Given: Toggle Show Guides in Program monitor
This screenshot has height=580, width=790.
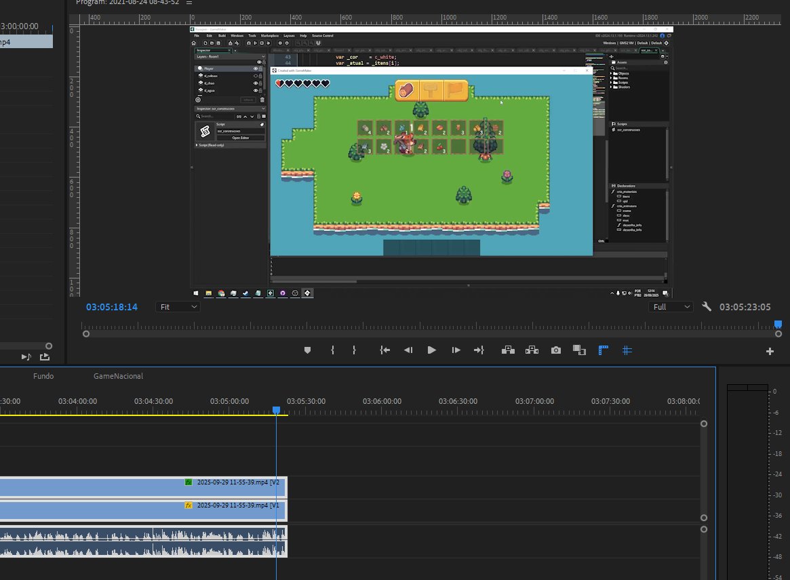Looking at the screenshot, I should [x=627, y=350].
